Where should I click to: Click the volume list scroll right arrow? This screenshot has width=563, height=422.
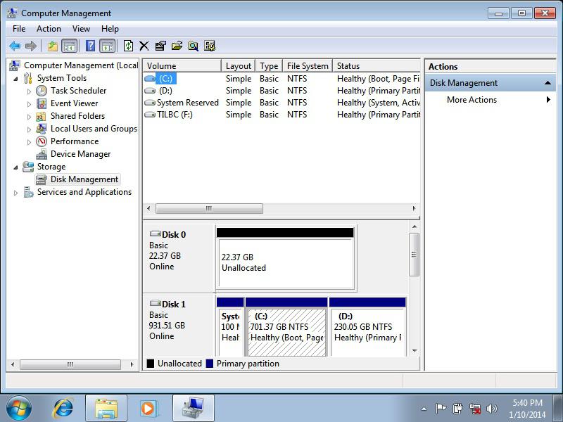point(414,208)
